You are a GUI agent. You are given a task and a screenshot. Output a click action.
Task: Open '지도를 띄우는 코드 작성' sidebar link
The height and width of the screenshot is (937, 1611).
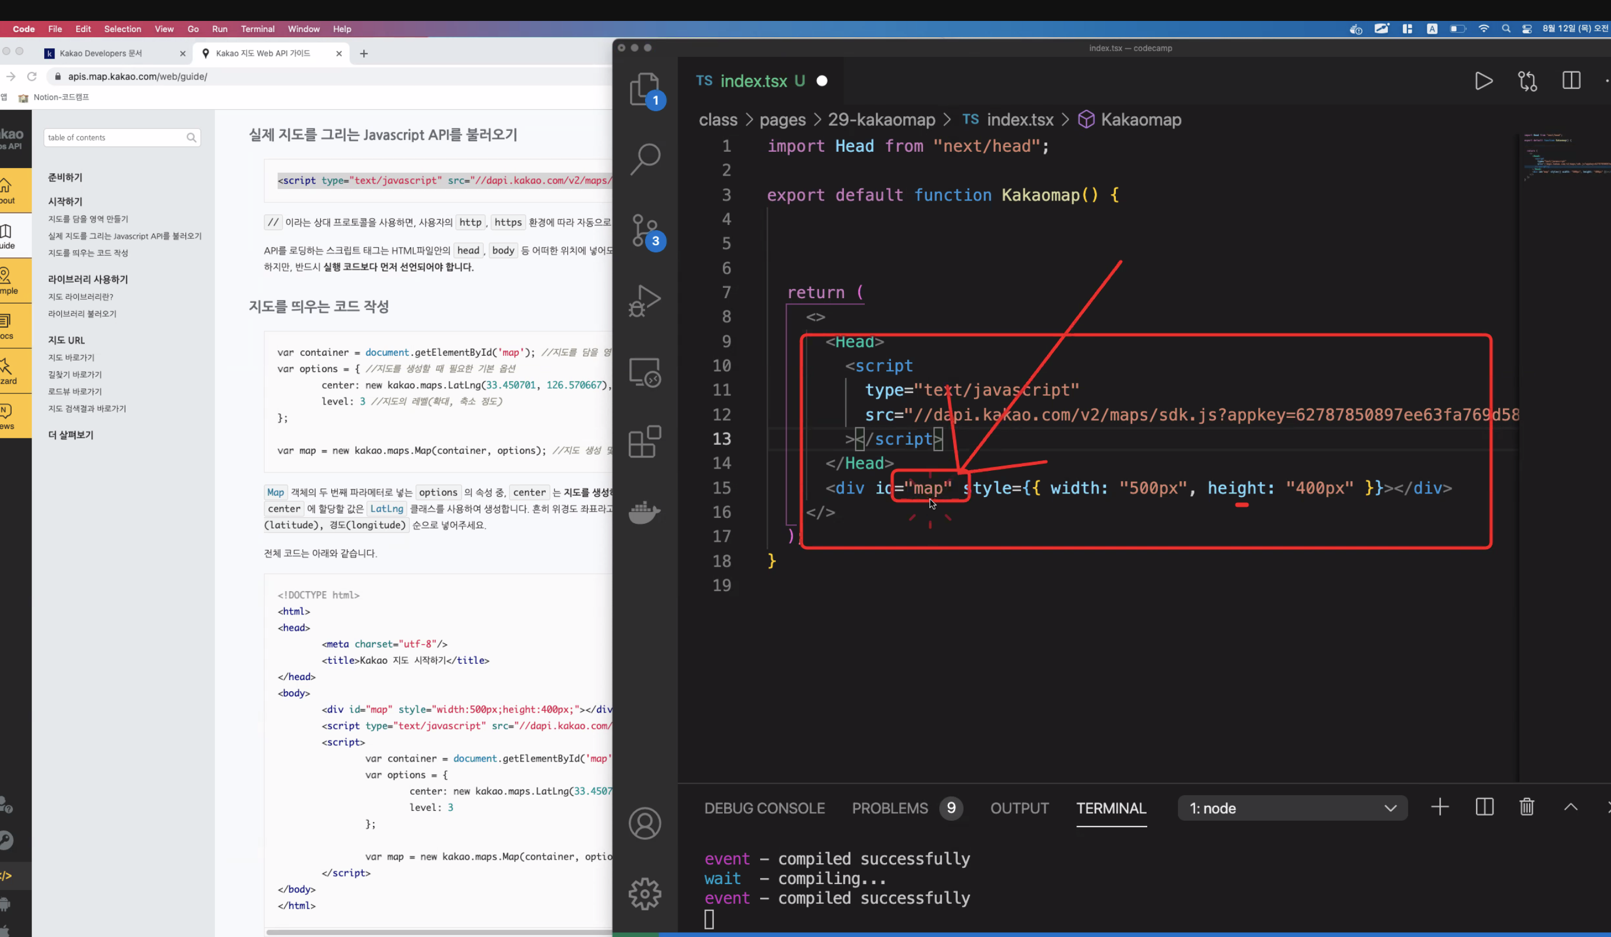88,253
